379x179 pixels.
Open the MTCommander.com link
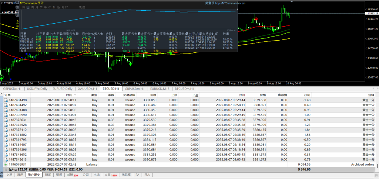pos(230,3)
